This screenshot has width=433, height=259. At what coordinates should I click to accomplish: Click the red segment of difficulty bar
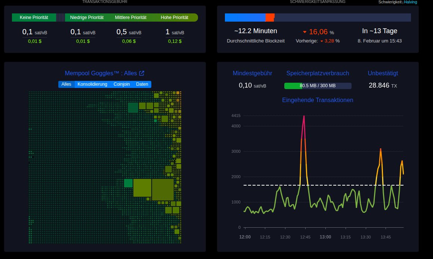(270, 18)
